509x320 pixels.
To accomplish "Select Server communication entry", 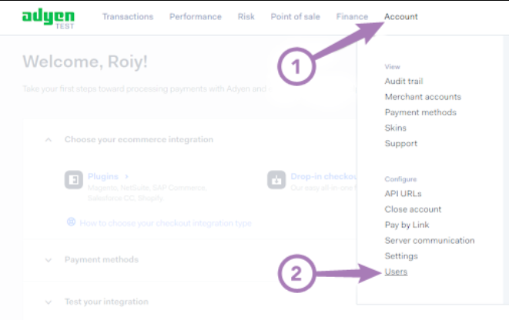I will coord(430,240).
